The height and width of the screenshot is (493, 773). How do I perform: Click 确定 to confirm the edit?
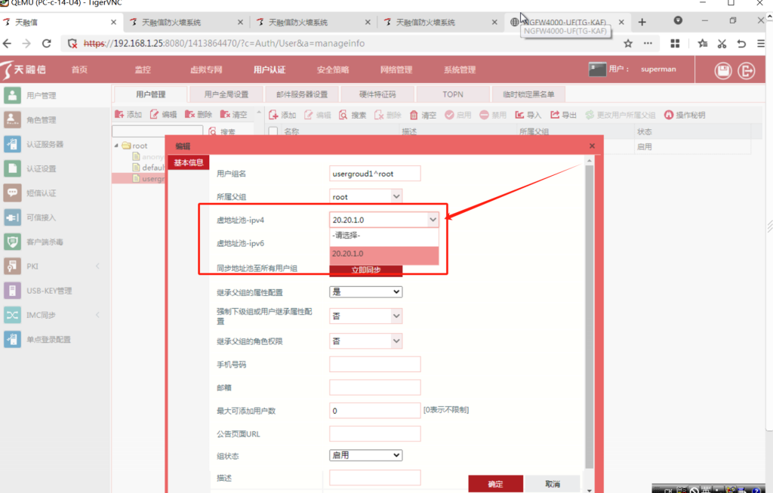pyautogui.click(x=495, y=484)
